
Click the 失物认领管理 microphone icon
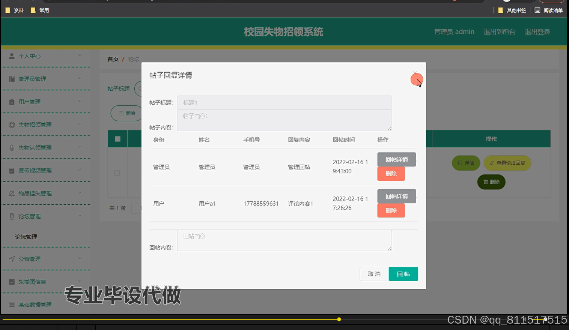pyautogui.click(x=12, y=147)
